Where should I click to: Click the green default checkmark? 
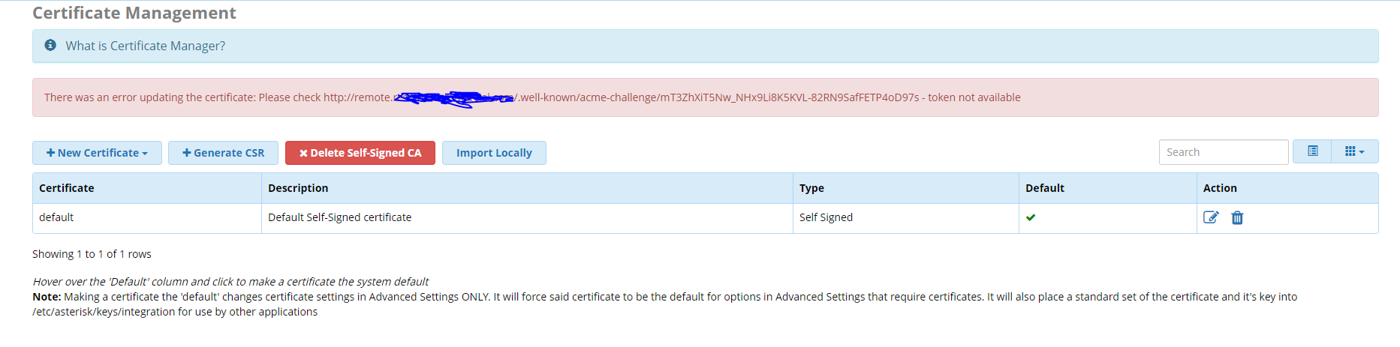tap(1031, 217)
